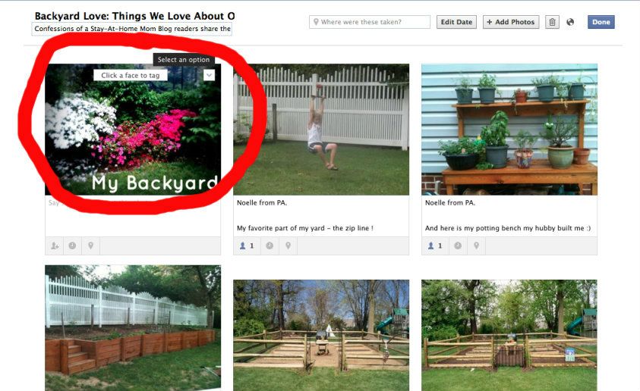Tag people on the My Backyard photo

(x=55, y=246)
